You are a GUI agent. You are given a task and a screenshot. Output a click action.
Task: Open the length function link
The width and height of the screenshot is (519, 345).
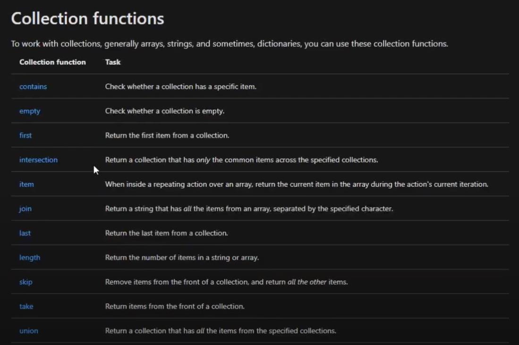point(30,258)
